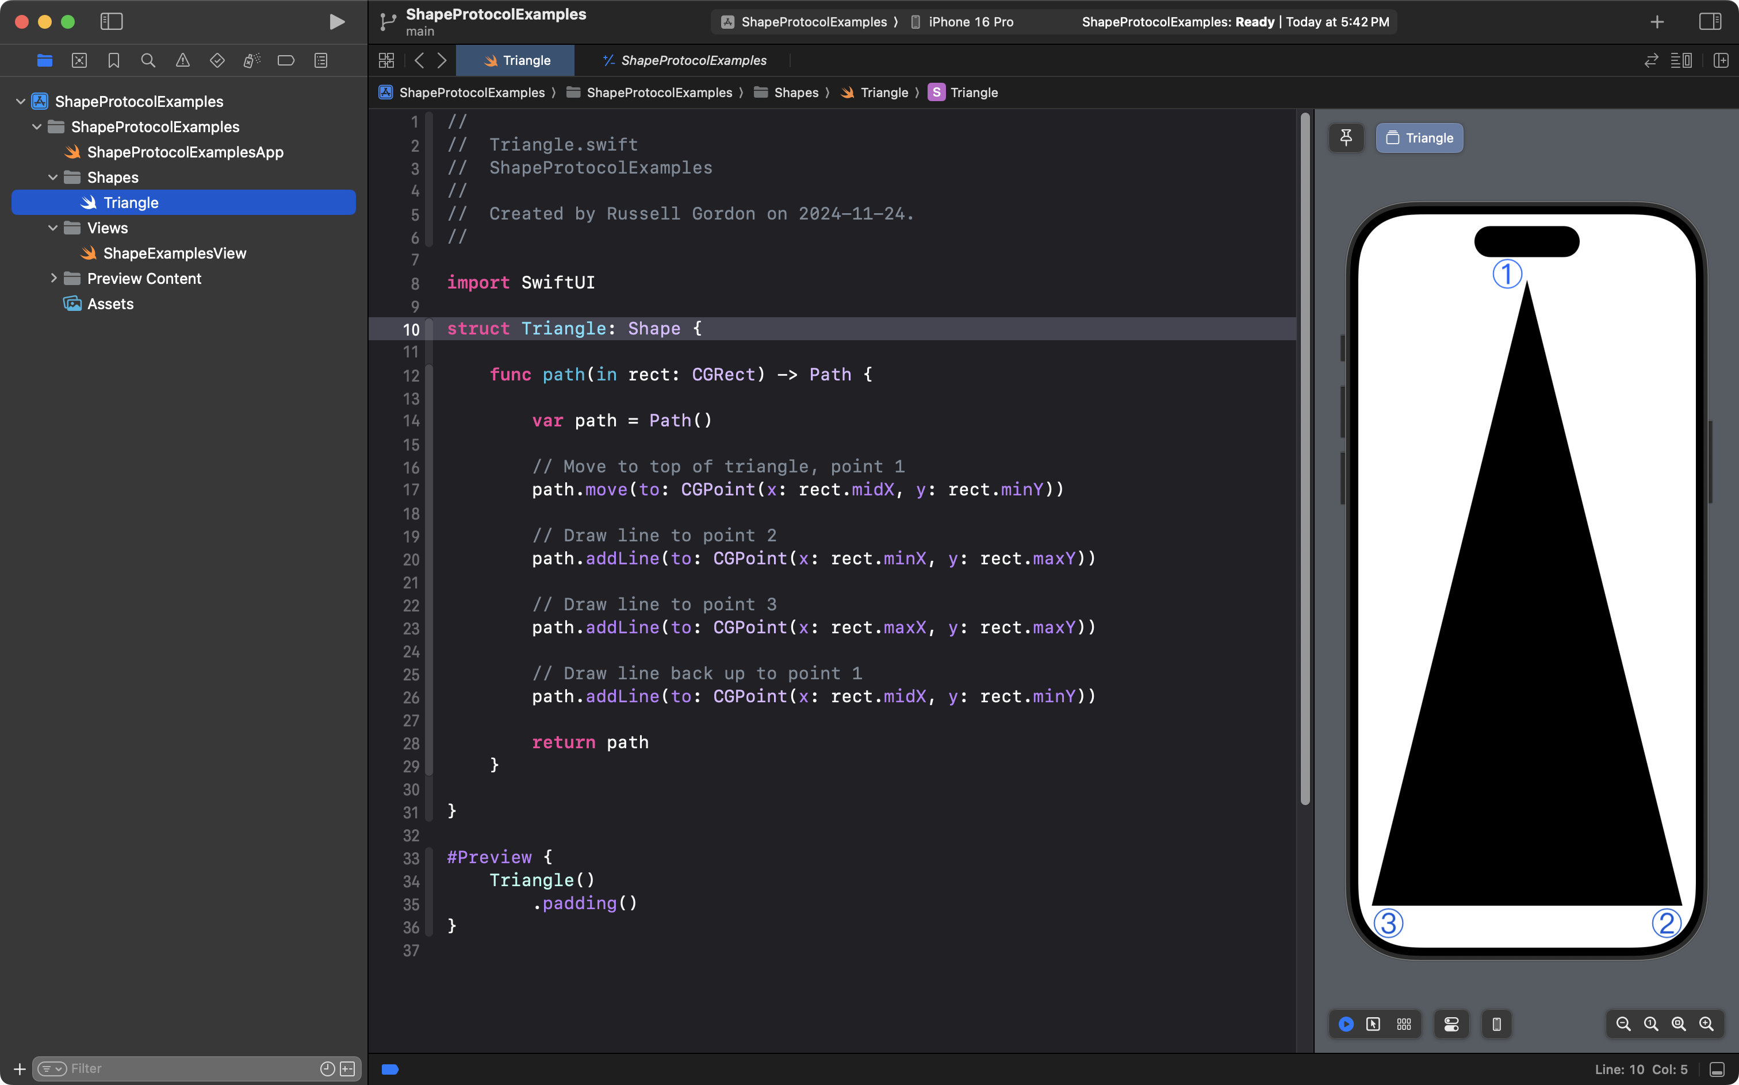
Task: Collapse the Views folder
Action: pyautogui.click(x=53, y=228)
